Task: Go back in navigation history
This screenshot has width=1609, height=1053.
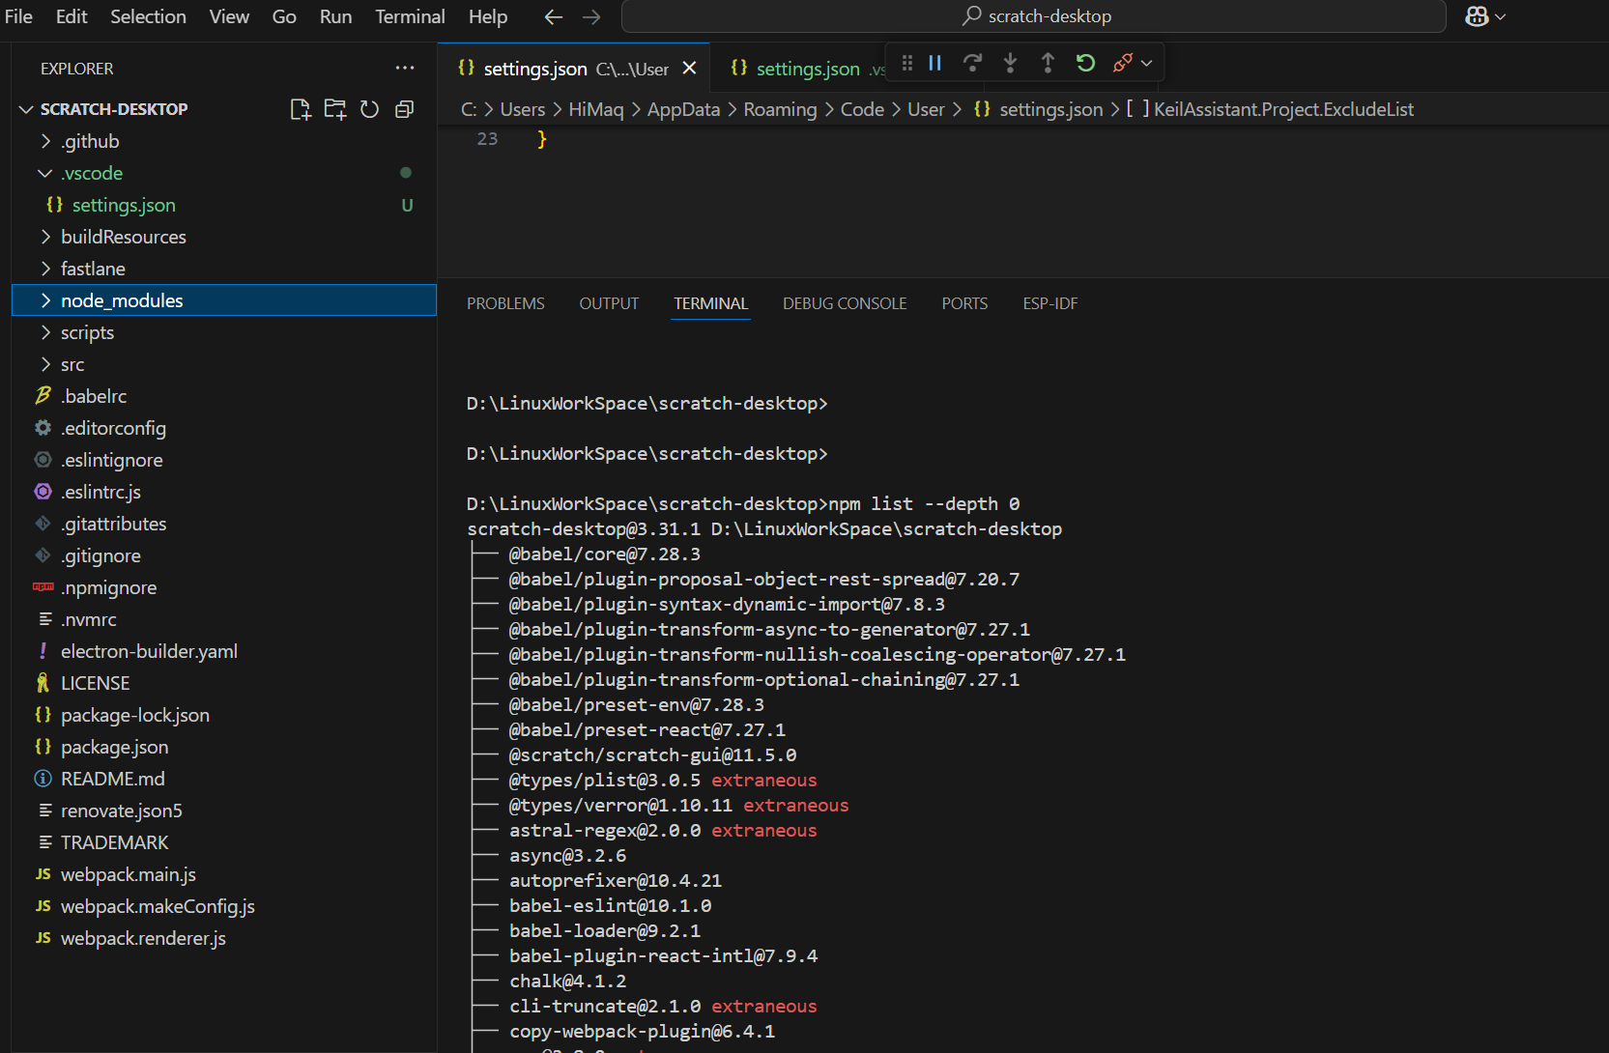Action: [x=553, y=16]
